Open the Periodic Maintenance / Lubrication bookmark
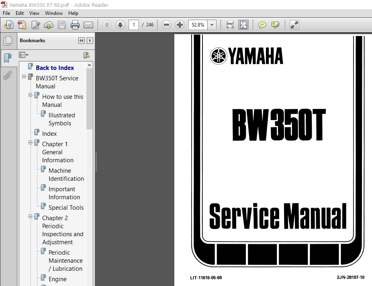Screen dimensions: 372x286 [x=65, y=261]
